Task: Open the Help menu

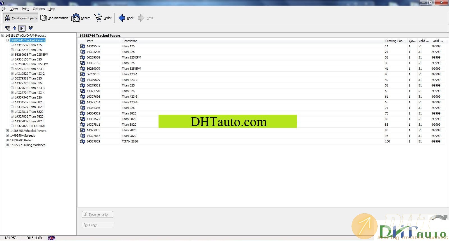Action: pos(52,9)
